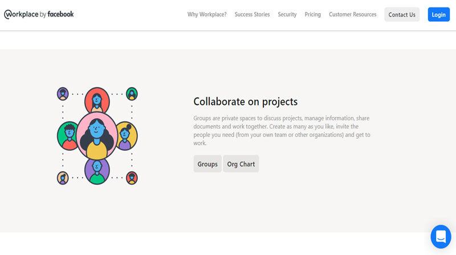This screenshot has width=456, height=255.
Task: View the Pricing page
Action: point(313,14)
